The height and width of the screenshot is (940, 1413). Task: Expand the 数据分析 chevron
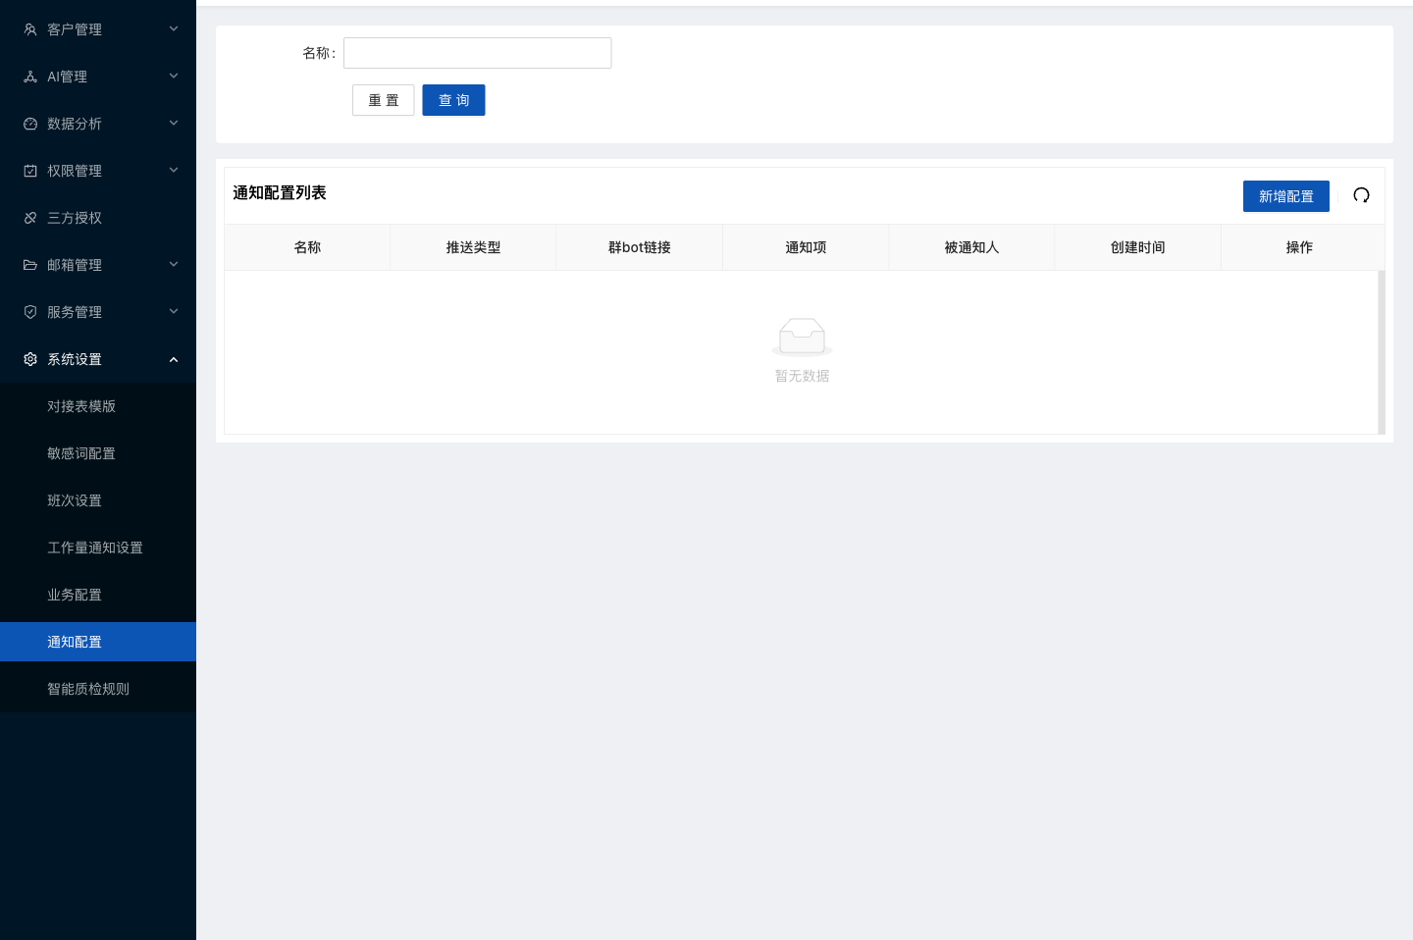click(x=174, y=124)
